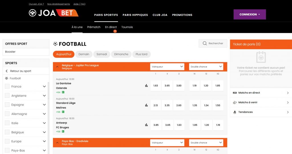Open the Paris Hippiques menu
Viewport: 292px width, 154px height.
coord(135,15)
